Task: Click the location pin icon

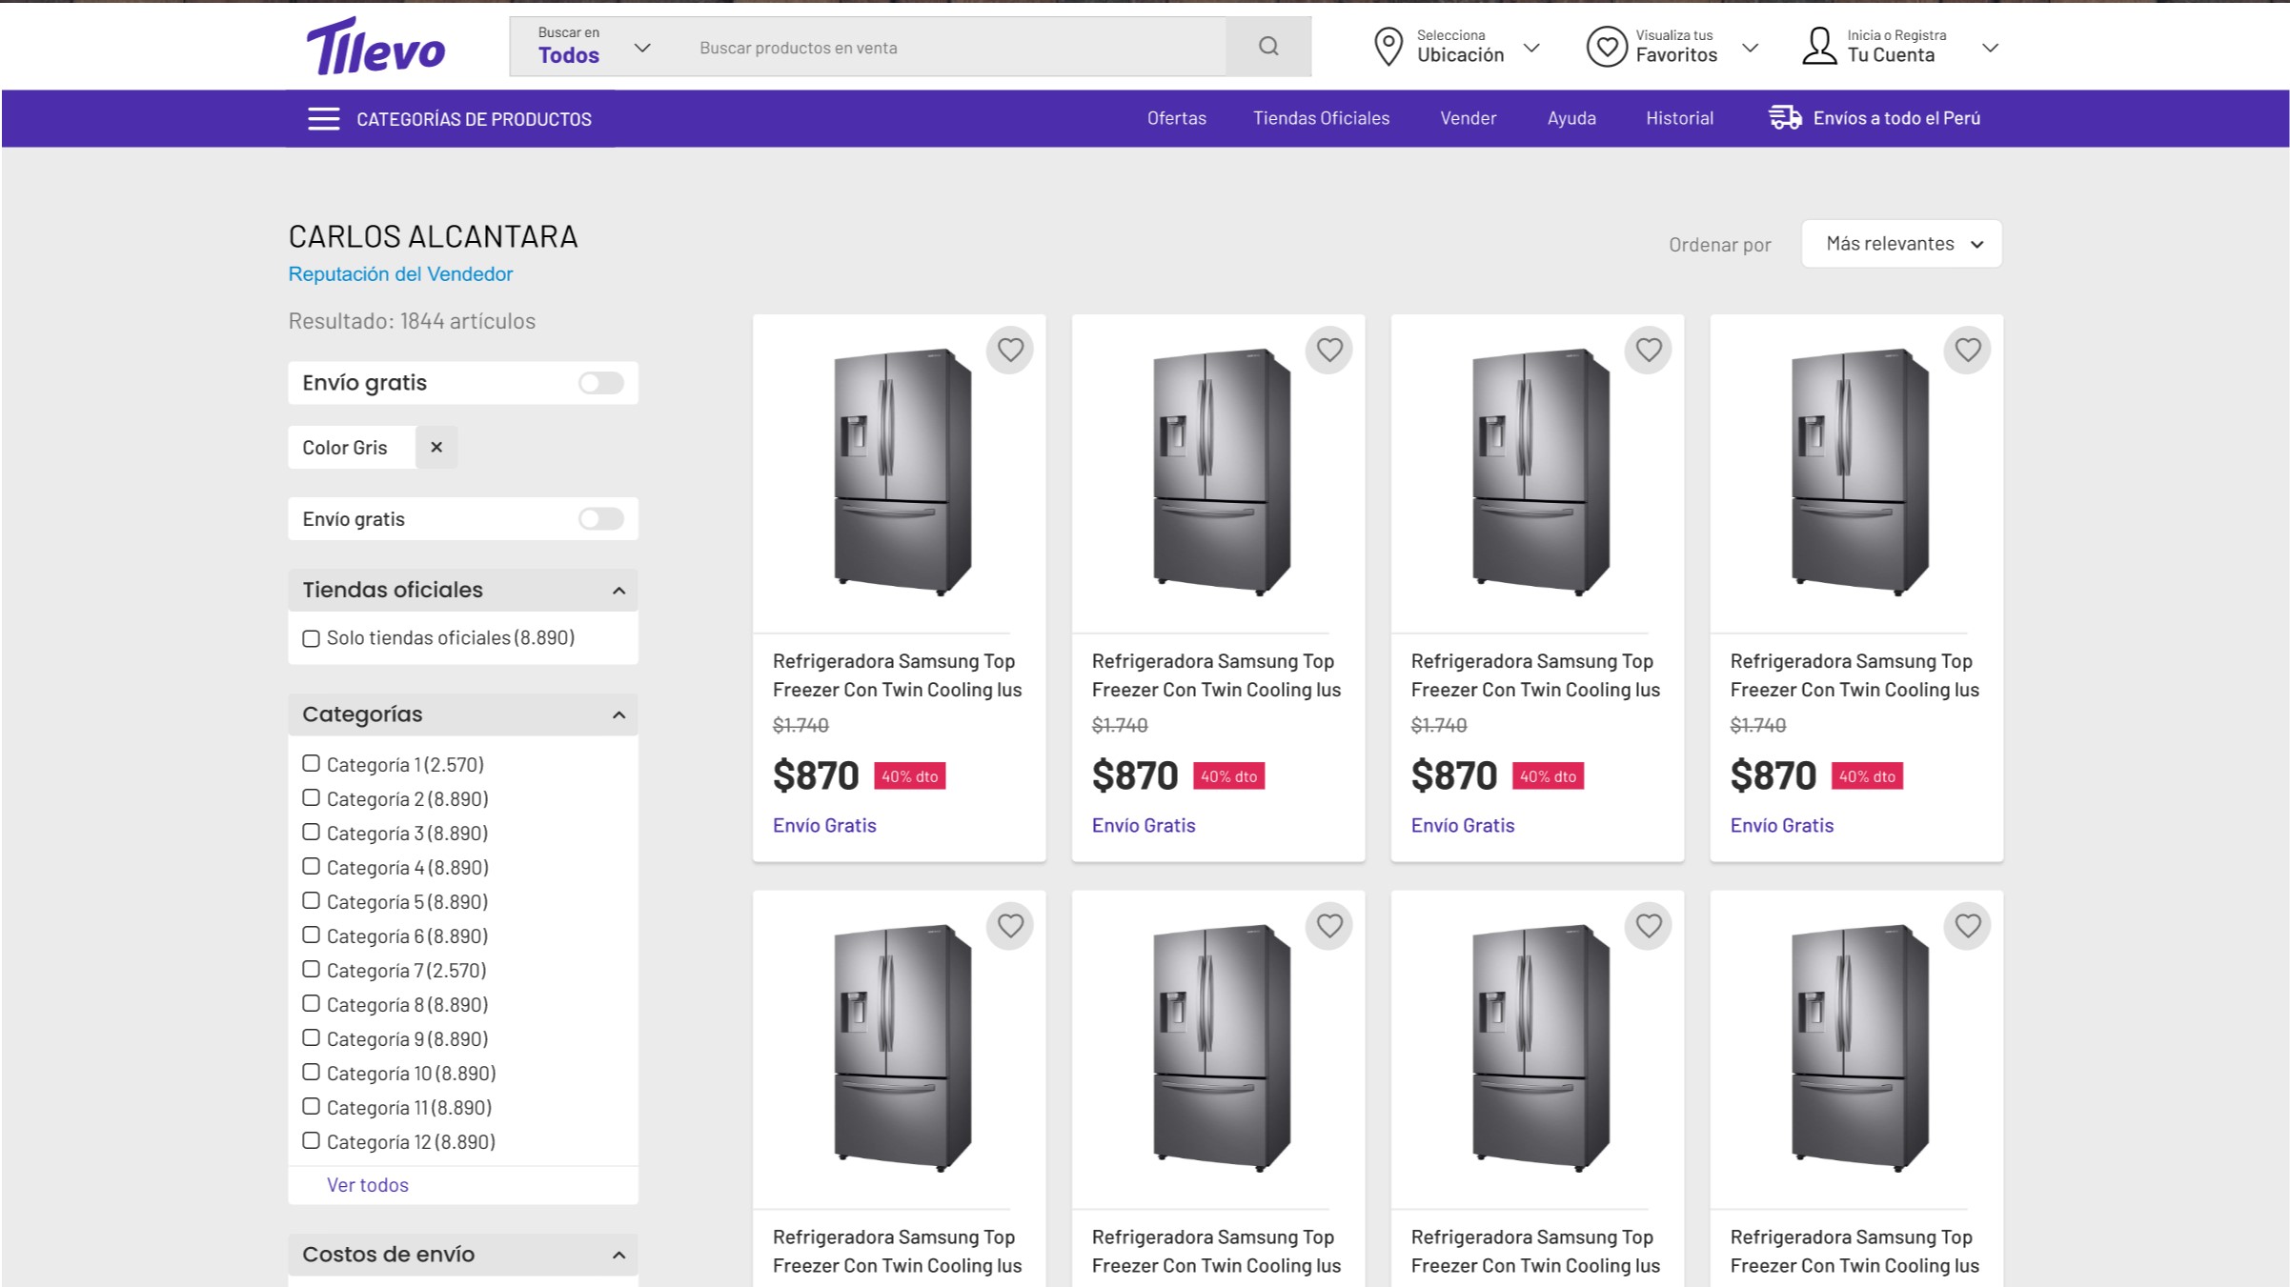Action: point(1388,47)
